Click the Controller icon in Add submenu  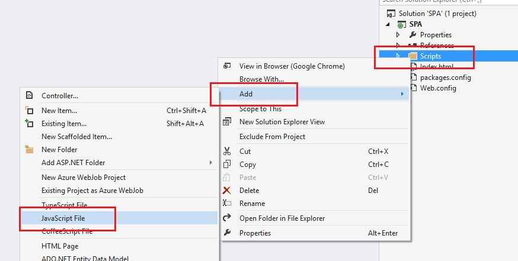(x=29, y=96)
